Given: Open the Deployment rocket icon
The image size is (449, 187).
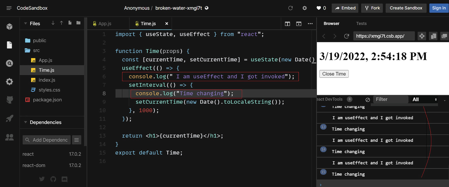Looking at the screenshot, I should [9, 119].
